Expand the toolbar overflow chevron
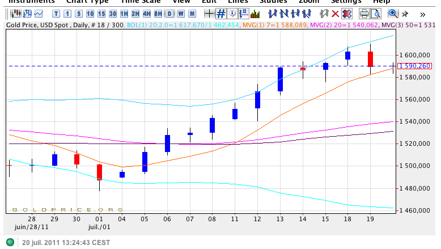 click(422, 14)
